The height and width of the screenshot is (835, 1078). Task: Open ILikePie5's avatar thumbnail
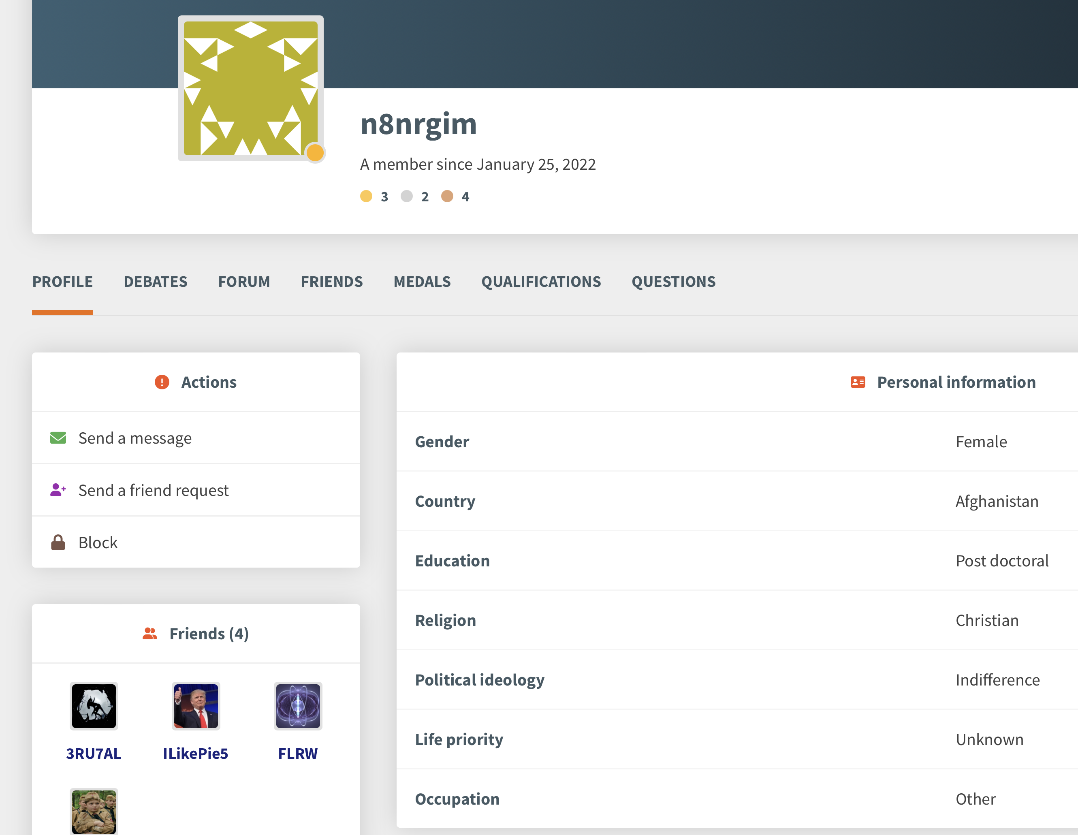pos(196,706)
